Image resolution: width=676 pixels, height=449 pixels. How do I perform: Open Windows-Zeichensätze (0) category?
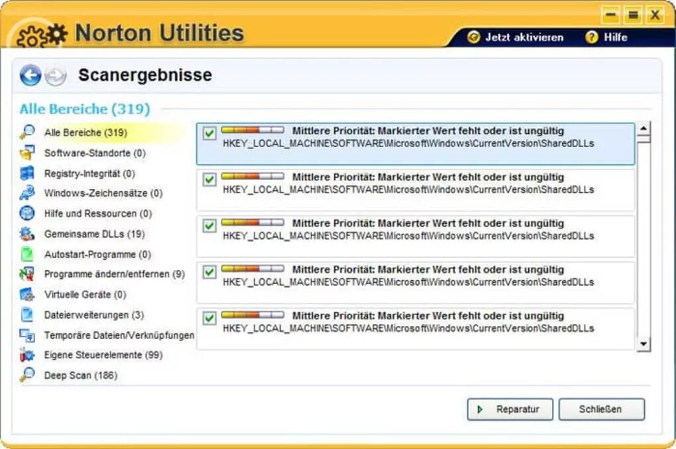(103, 193)
